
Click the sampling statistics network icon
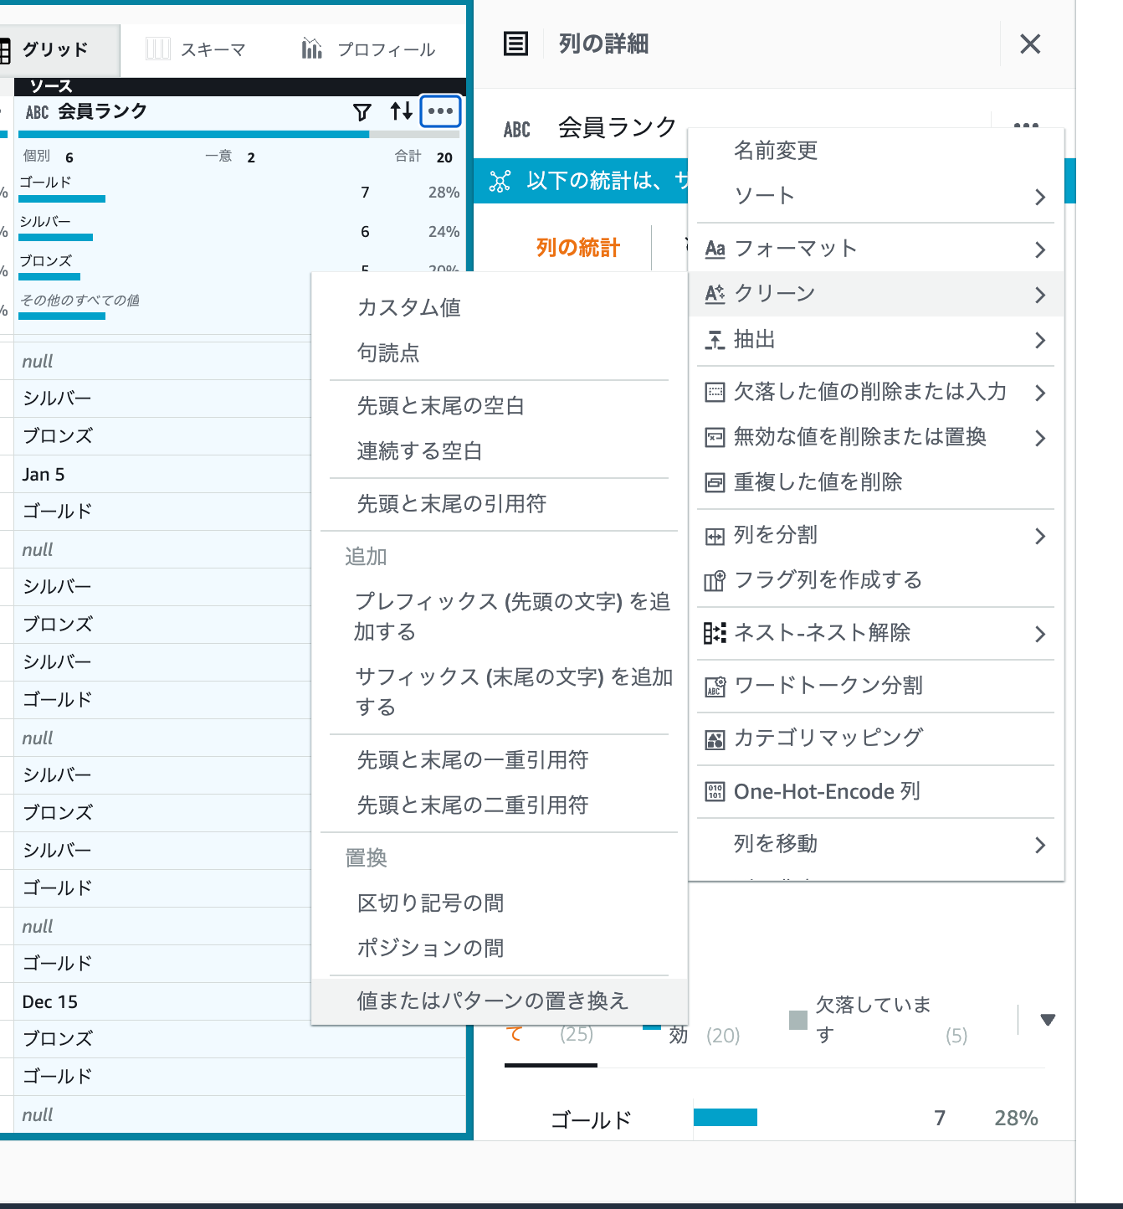[500, 181]
